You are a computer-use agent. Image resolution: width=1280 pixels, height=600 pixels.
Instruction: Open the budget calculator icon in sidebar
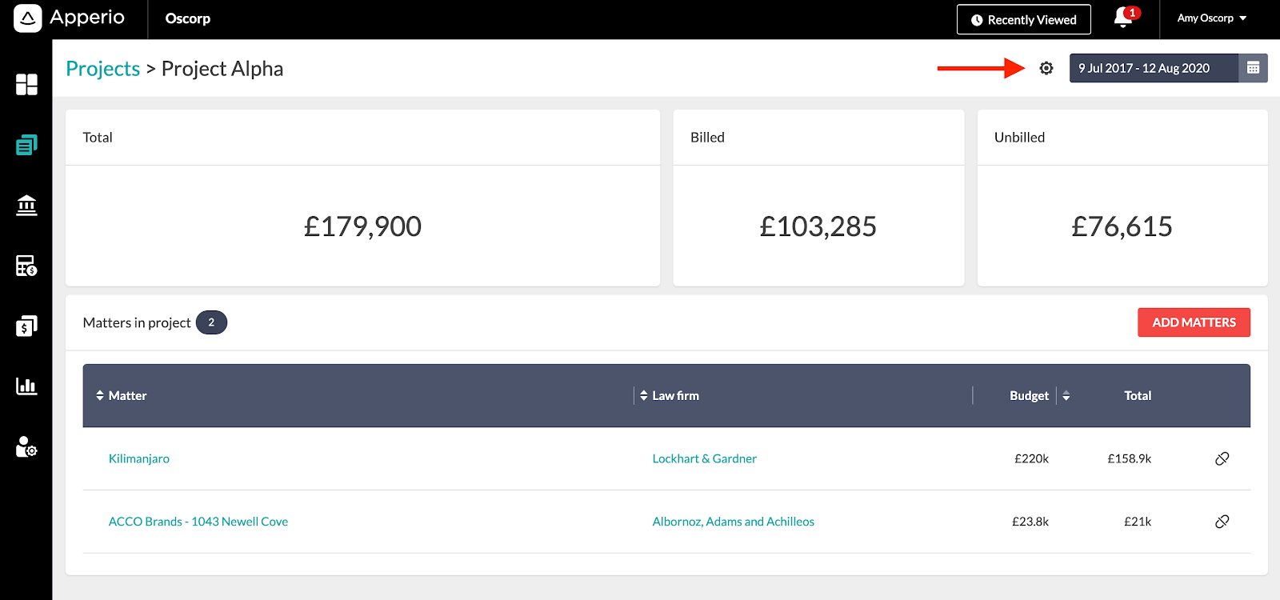tap(26, 266)
